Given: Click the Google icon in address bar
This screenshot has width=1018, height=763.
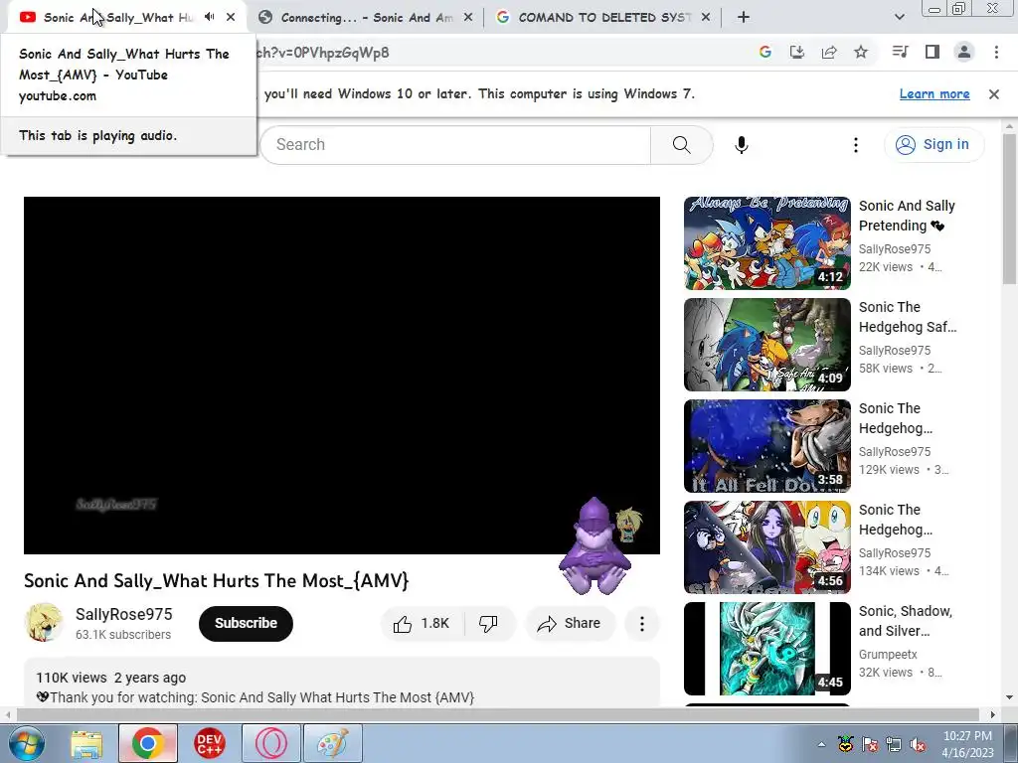Looking at the screenshot, I should tap(765, 53).
